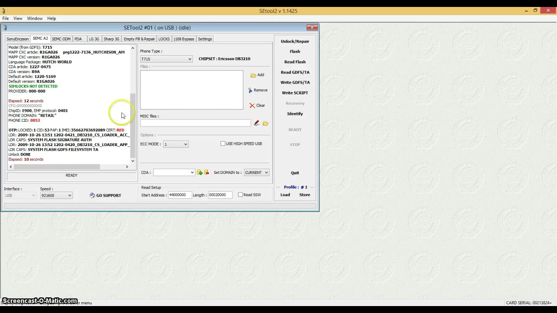The width and height of the screenshot is (557, 313).
Task: Click the SEtool2 child window icon in title bar
Action: pos(5,28)
